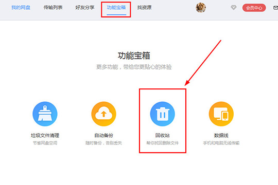
Task: Click the user avatar picture
Action: (201, 8)
